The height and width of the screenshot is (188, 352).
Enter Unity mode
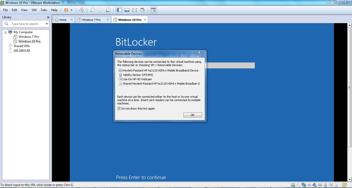click(142, 10)
